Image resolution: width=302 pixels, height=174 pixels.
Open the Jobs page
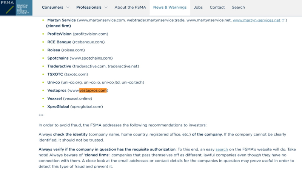pos(198,7)
